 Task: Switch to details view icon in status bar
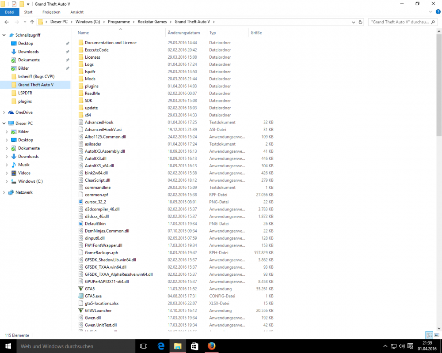(429, 335)
